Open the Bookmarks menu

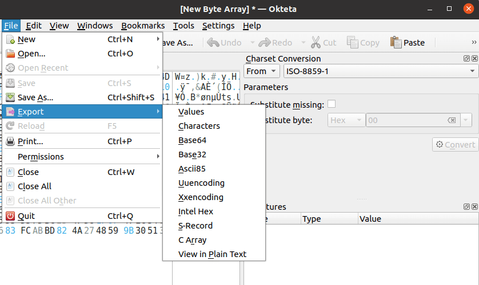pos(143,26)
